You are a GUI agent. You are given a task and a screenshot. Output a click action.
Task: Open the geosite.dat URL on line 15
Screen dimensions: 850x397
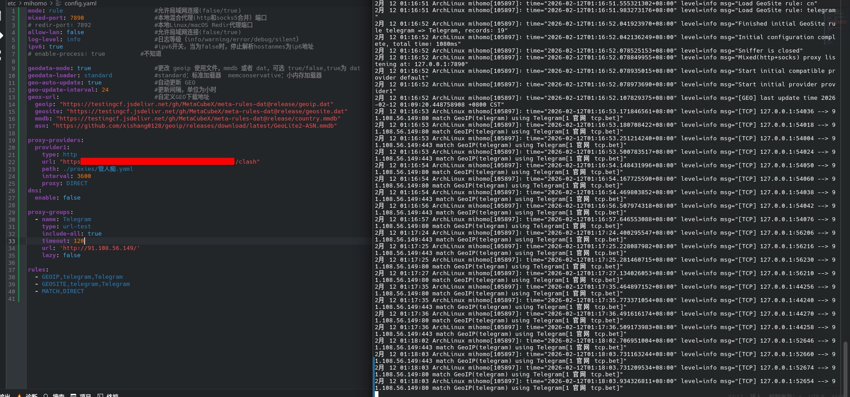point(207,112)
